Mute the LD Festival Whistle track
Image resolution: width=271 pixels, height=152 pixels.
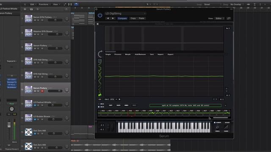tap(35, 105)
